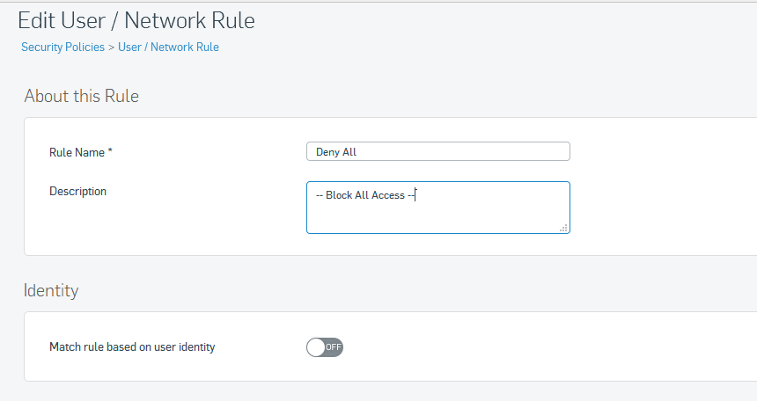Focus the Rule Name input field
Screen dimensions: 757x401
pyautogui.click(x=437, y=151)
